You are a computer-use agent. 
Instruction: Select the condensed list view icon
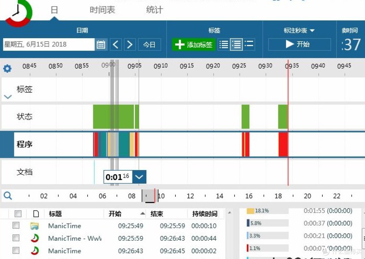click(x=249, y=44)
